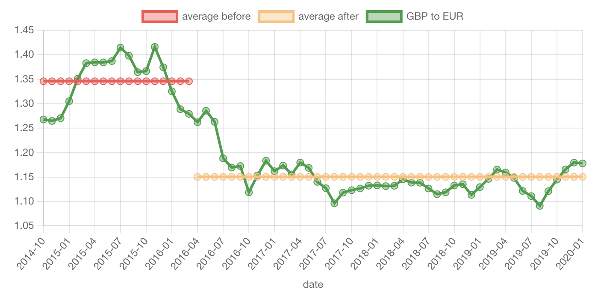Hide the average after series via its label

pyautogui.click(x=328, y=17)
